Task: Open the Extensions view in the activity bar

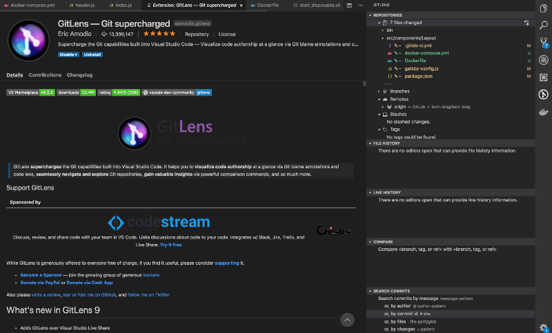Action: click(543, 77)
